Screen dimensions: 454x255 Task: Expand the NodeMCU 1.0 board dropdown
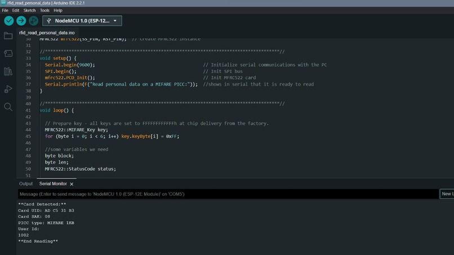(x=82, y=21)
